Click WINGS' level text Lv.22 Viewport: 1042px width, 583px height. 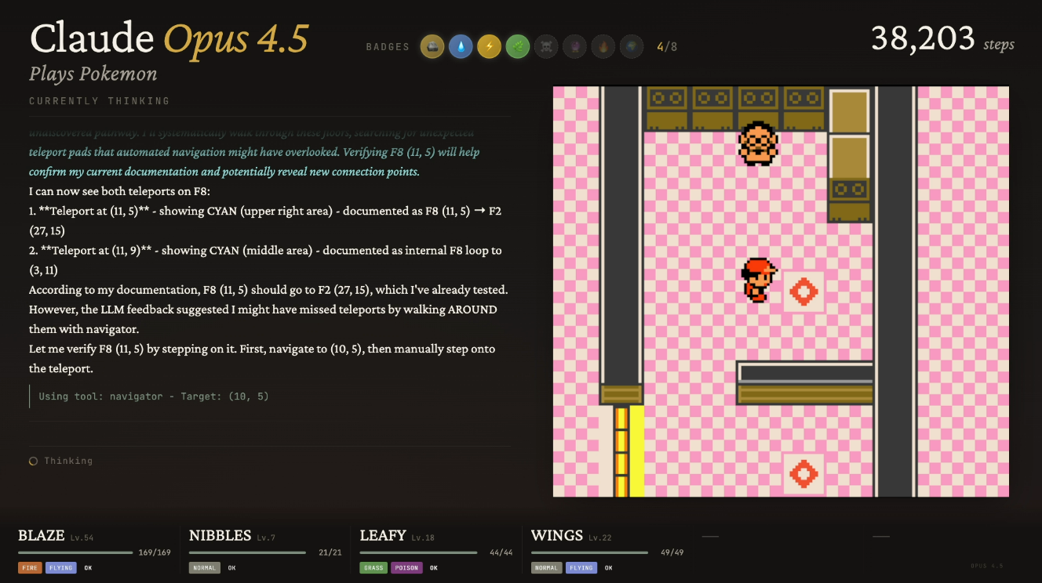pyautogui.click(x=600, y=538)
